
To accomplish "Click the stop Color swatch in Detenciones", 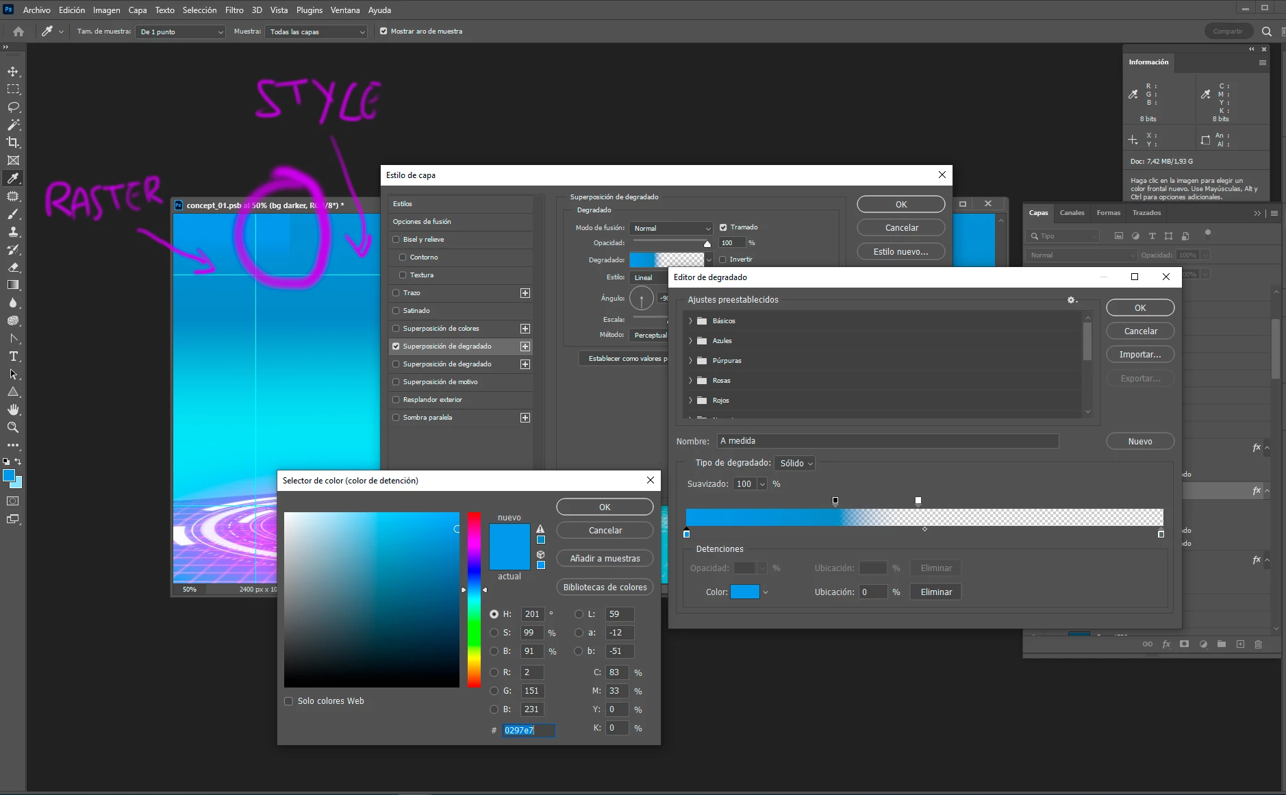I will pos(745,592).
